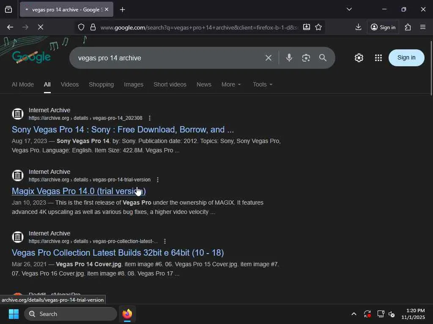Go back with the back arrow
The image size is (433, 324).
10,27
